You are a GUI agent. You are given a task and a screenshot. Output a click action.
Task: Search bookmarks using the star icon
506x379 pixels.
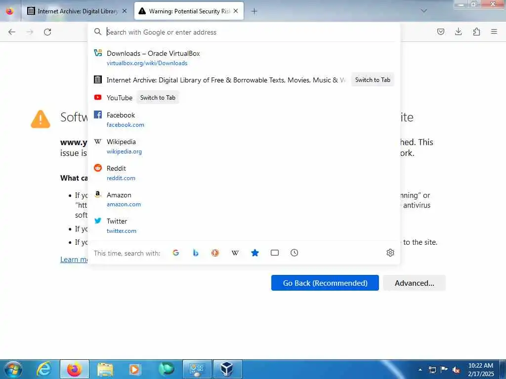coord(255,253)
